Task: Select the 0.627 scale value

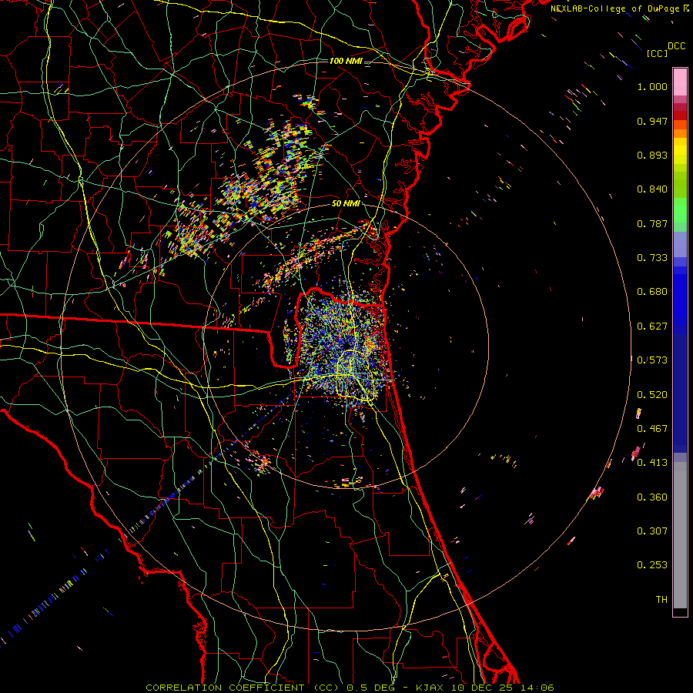Action: click(x=652, y=326)
